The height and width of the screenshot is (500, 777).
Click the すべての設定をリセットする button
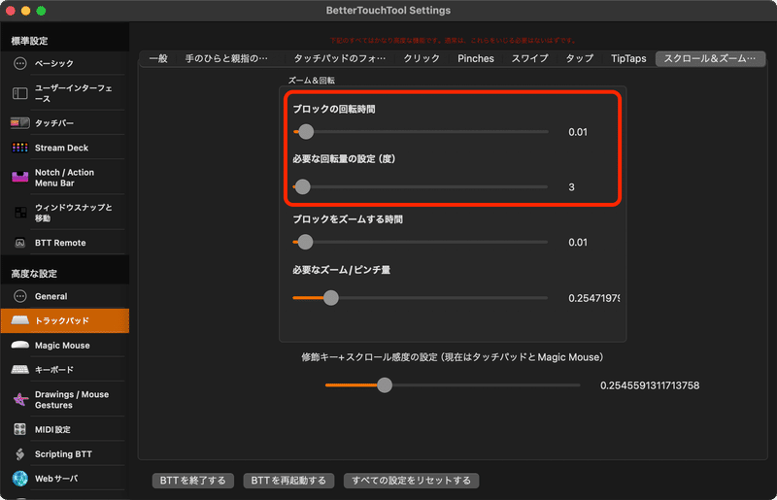411,481
